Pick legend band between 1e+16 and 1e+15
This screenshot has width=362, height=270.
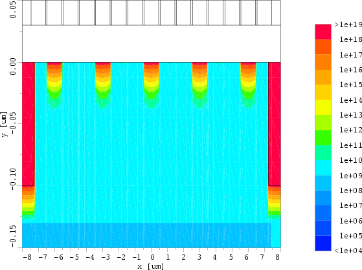pyautogui.click(x=323, y=77)
